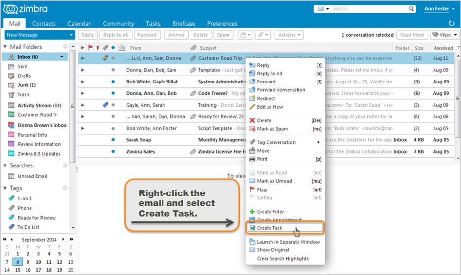Click the Mail Folders settings gear

coord(65,47)
